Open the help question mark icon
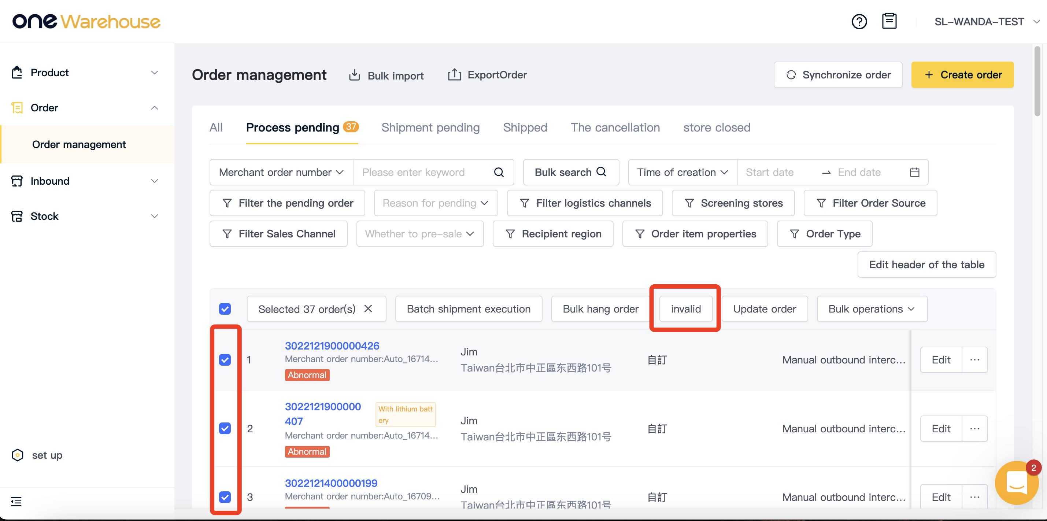 859,22
